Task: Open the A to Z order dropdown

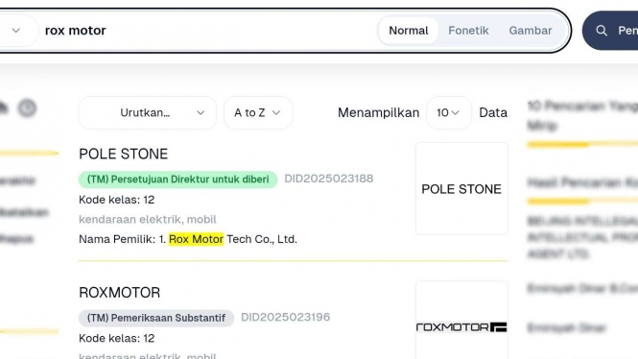Action: pos(258,112)
